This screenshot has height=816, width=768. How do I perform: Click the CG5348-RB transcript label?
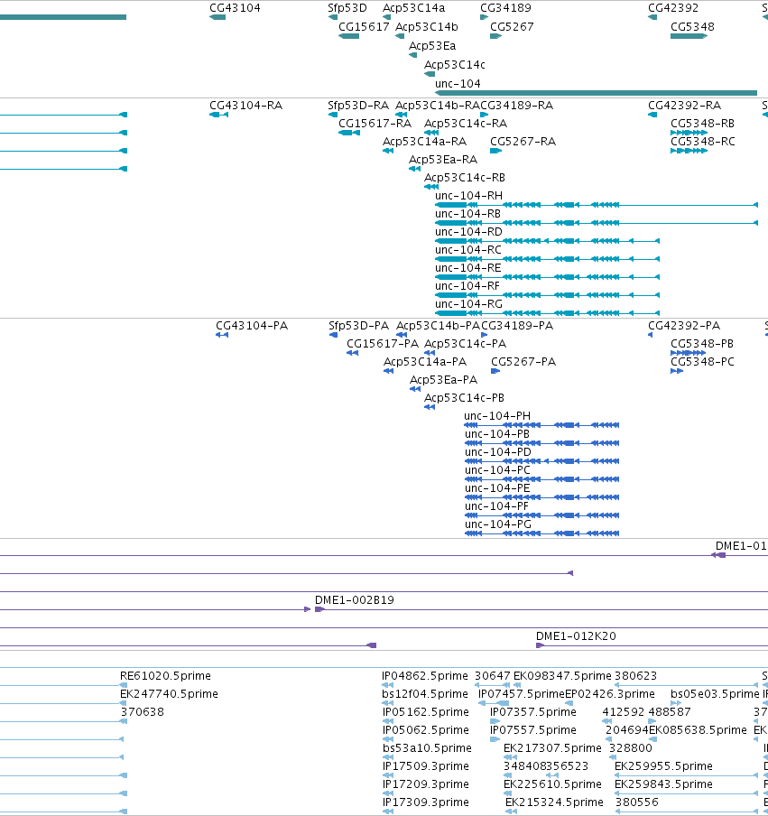coord(702,124)
